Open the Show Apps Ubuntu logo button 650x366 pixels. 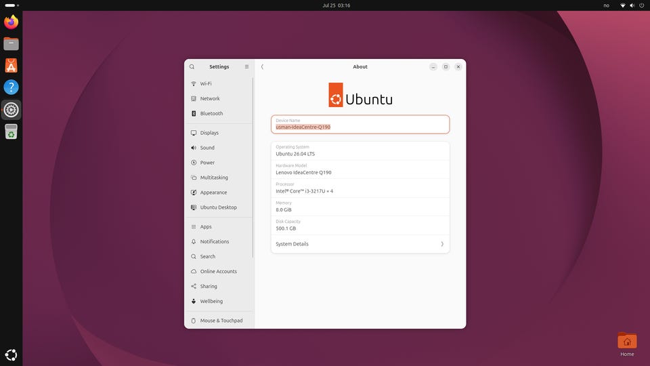pos(12,354)
